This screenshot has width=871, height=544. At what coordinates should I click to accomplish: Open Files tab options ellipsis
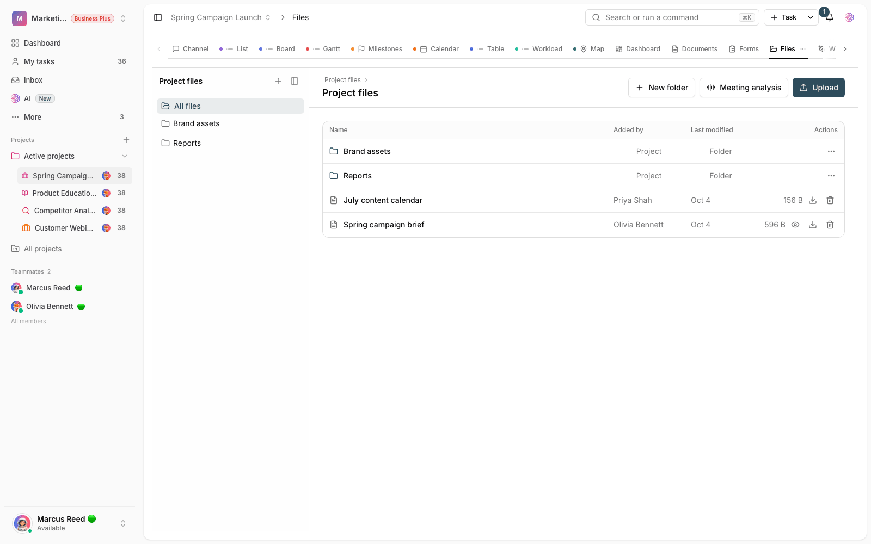coord(803,49)
